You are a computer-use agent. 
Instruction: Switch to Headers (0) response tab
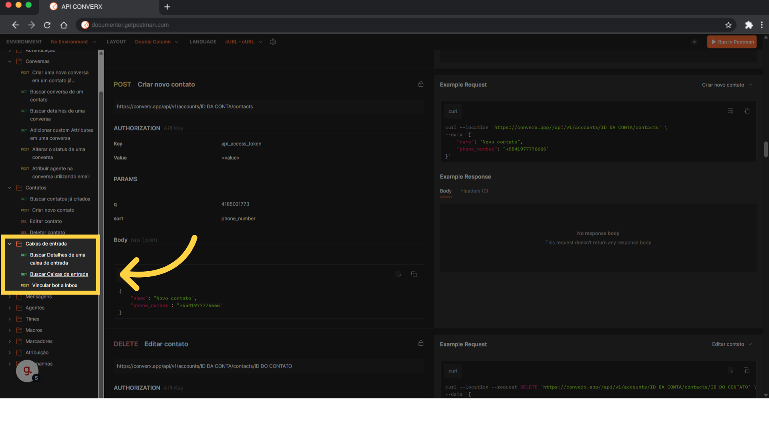click(x=474, y=191)
